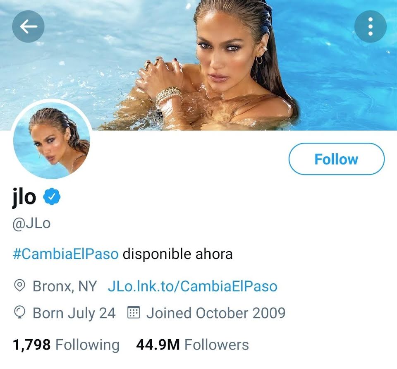Click the @JLo handle text
This screenshot has width=397, height=369.
point(32,224)
